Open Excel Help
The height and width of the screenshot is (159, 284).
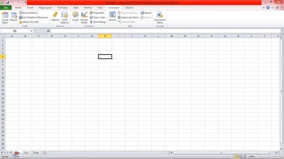click(268, 8)
